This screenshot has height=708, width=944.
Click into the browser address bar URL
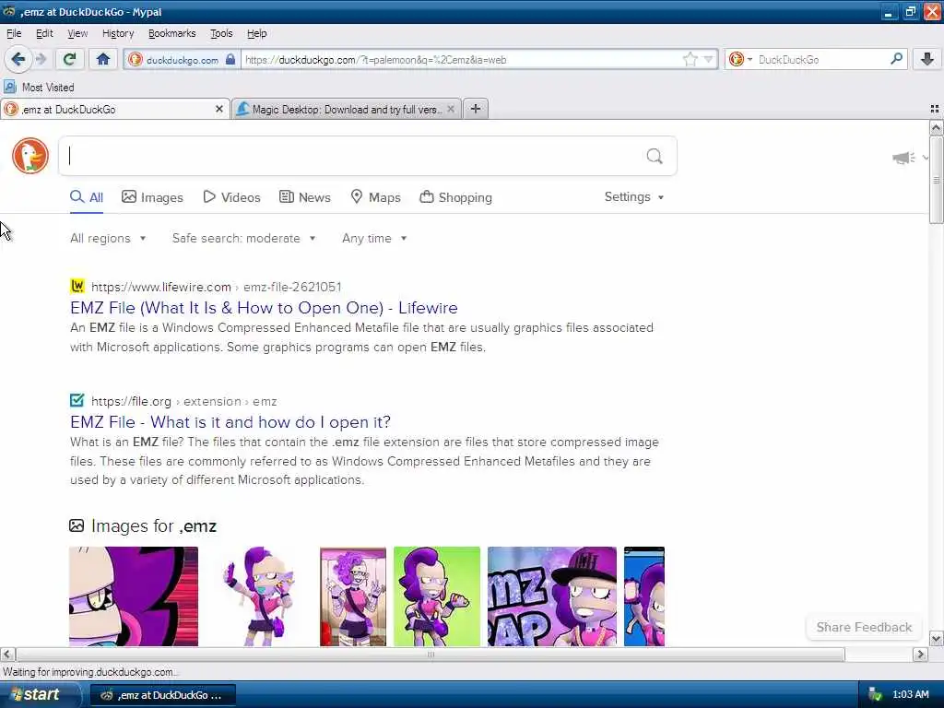point(461,59)
